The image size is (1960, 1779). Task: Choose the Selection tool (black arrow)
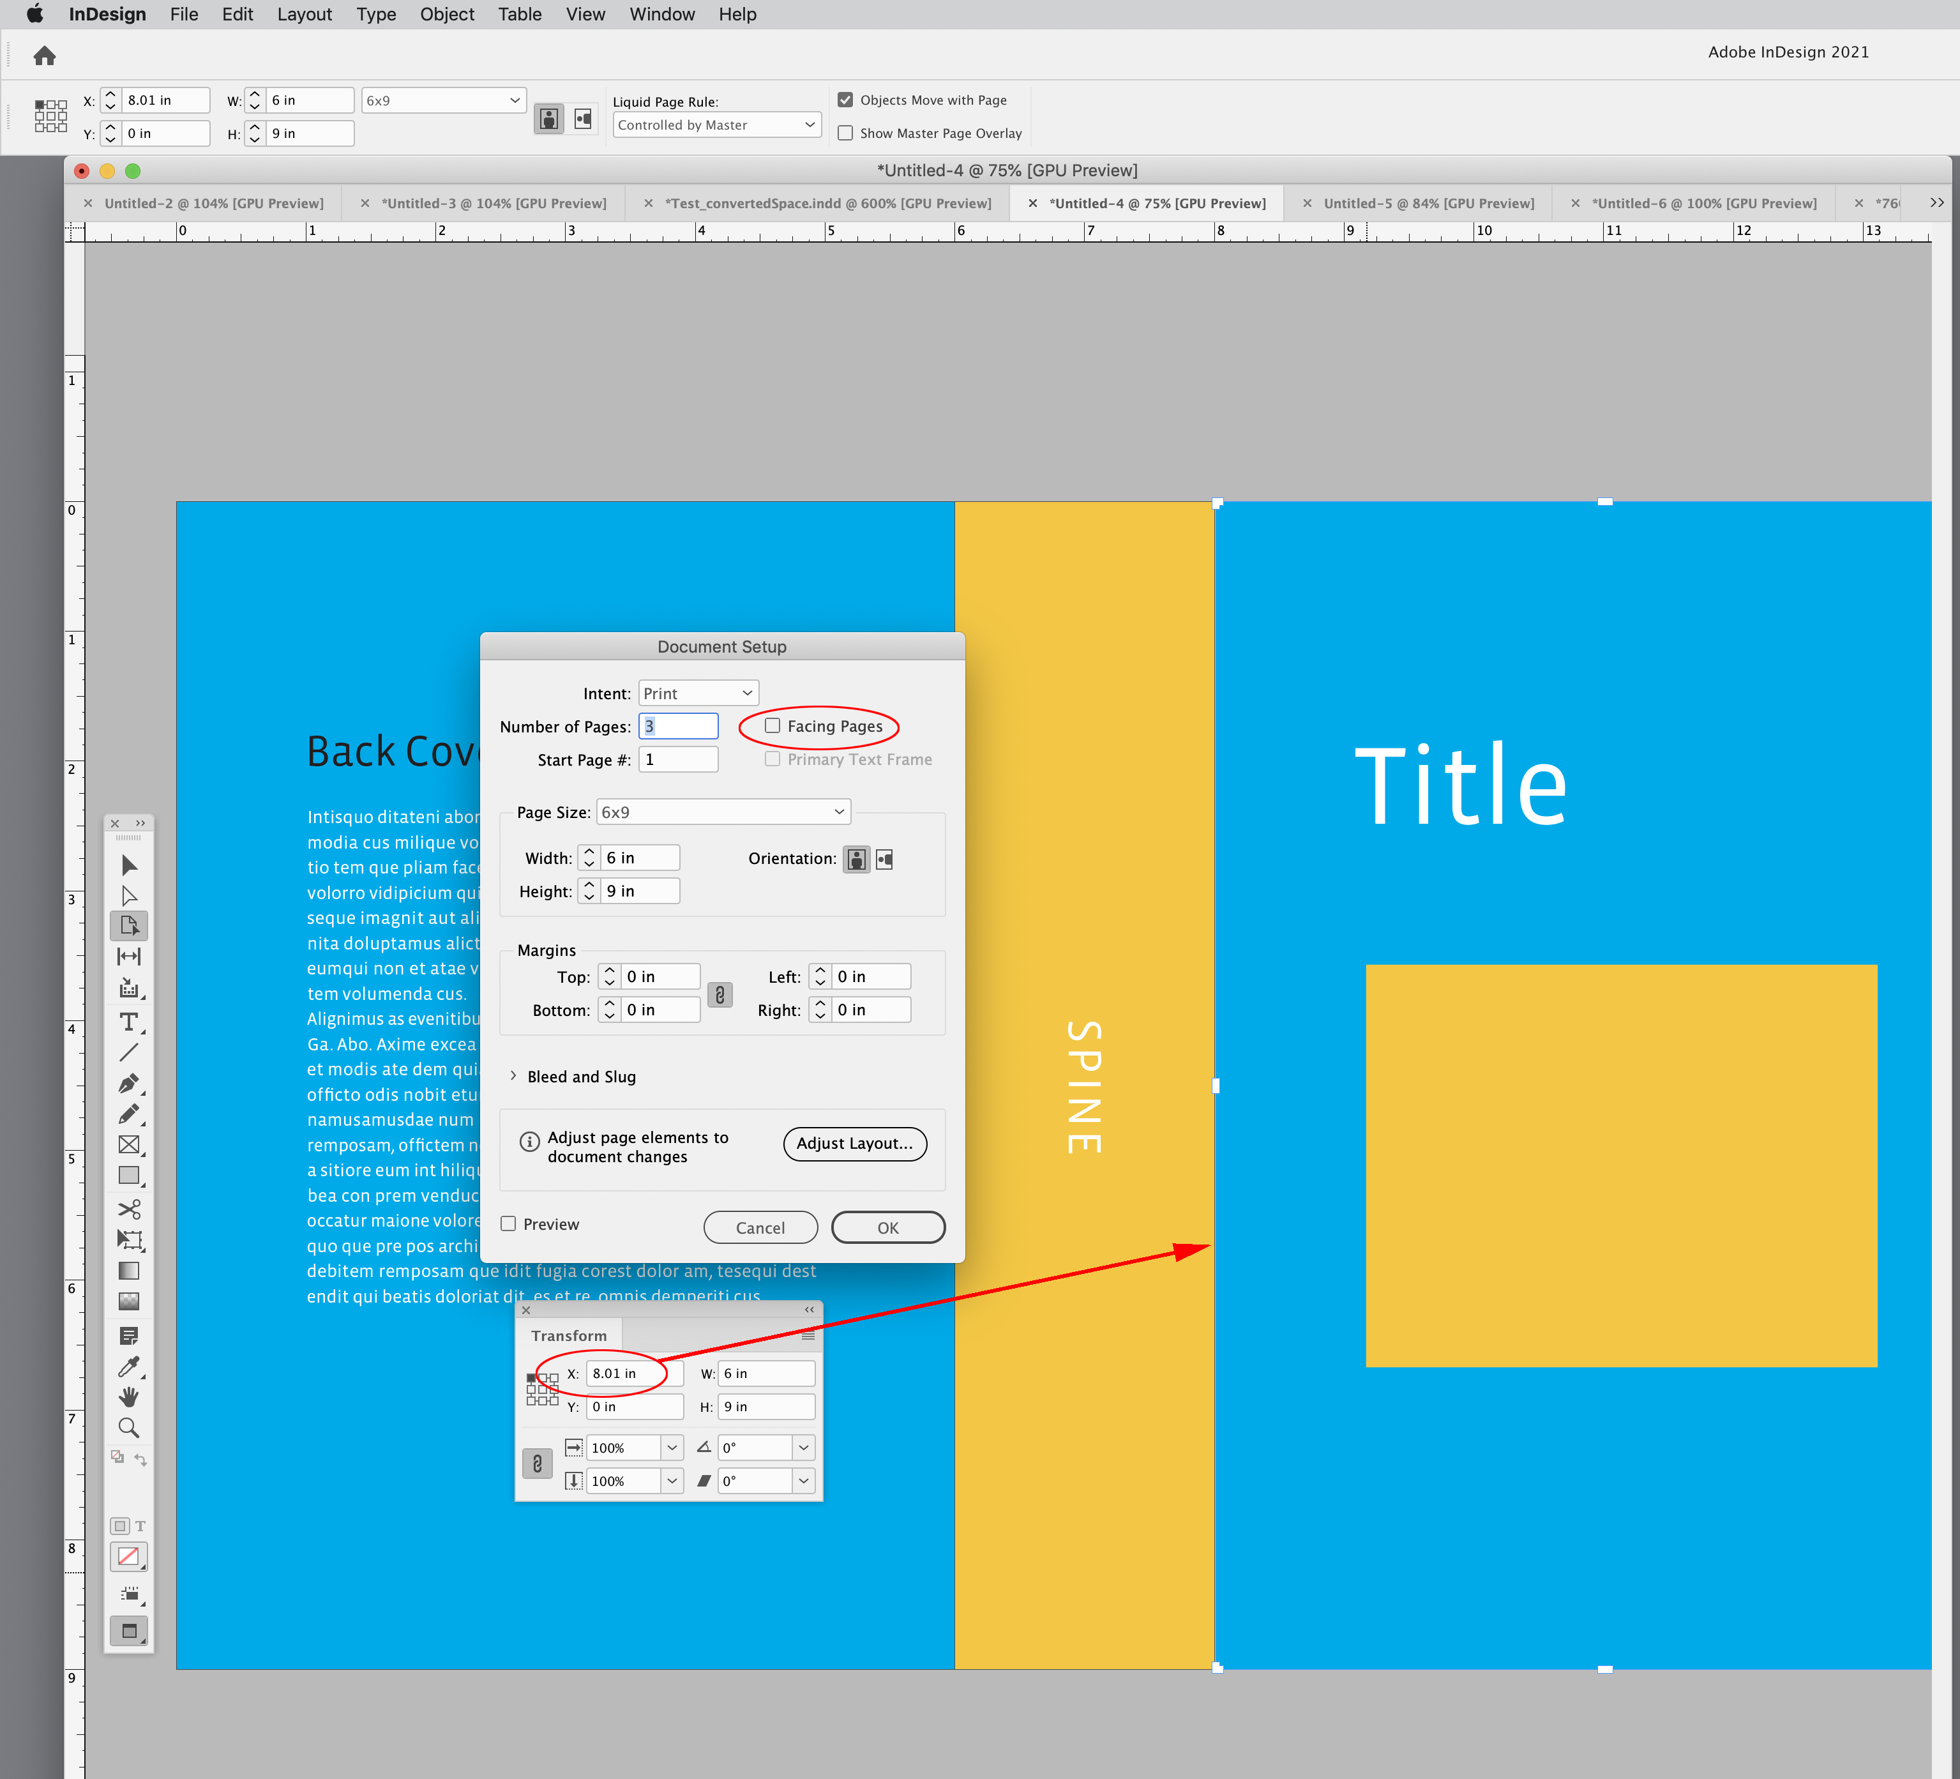pos(130,865)
